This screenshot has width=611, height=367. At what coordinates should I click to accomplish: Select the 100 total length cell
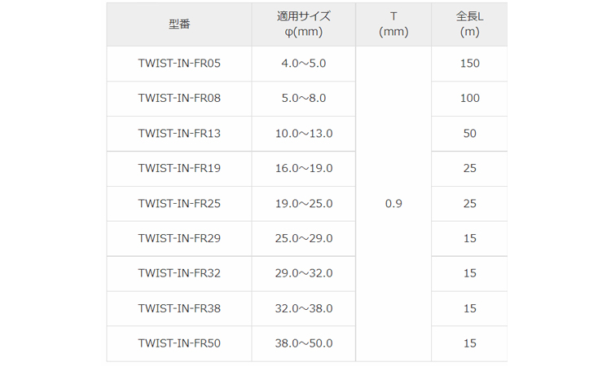click(x=469, y=99)
